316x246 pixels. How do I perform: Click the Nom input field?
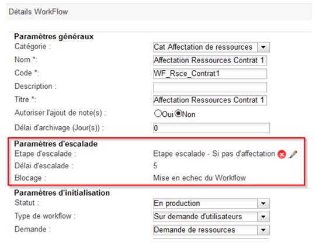[x=210, y=61]
